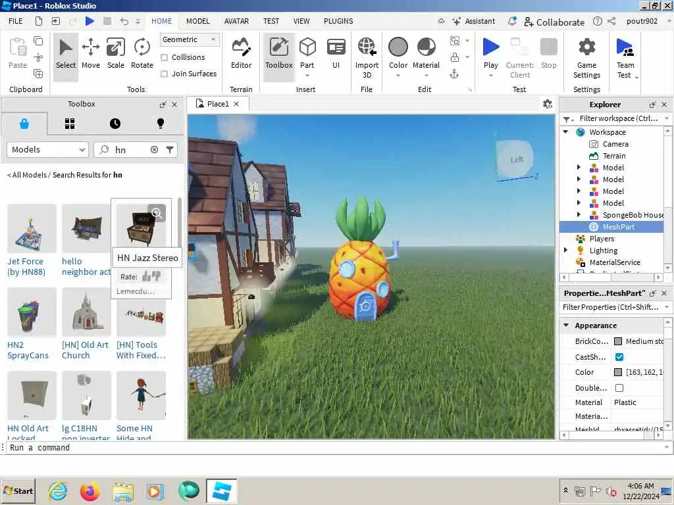Open Toolbox Recent clock tab
Viewport: 674px width, 505px height.
[x=115, y=124]
